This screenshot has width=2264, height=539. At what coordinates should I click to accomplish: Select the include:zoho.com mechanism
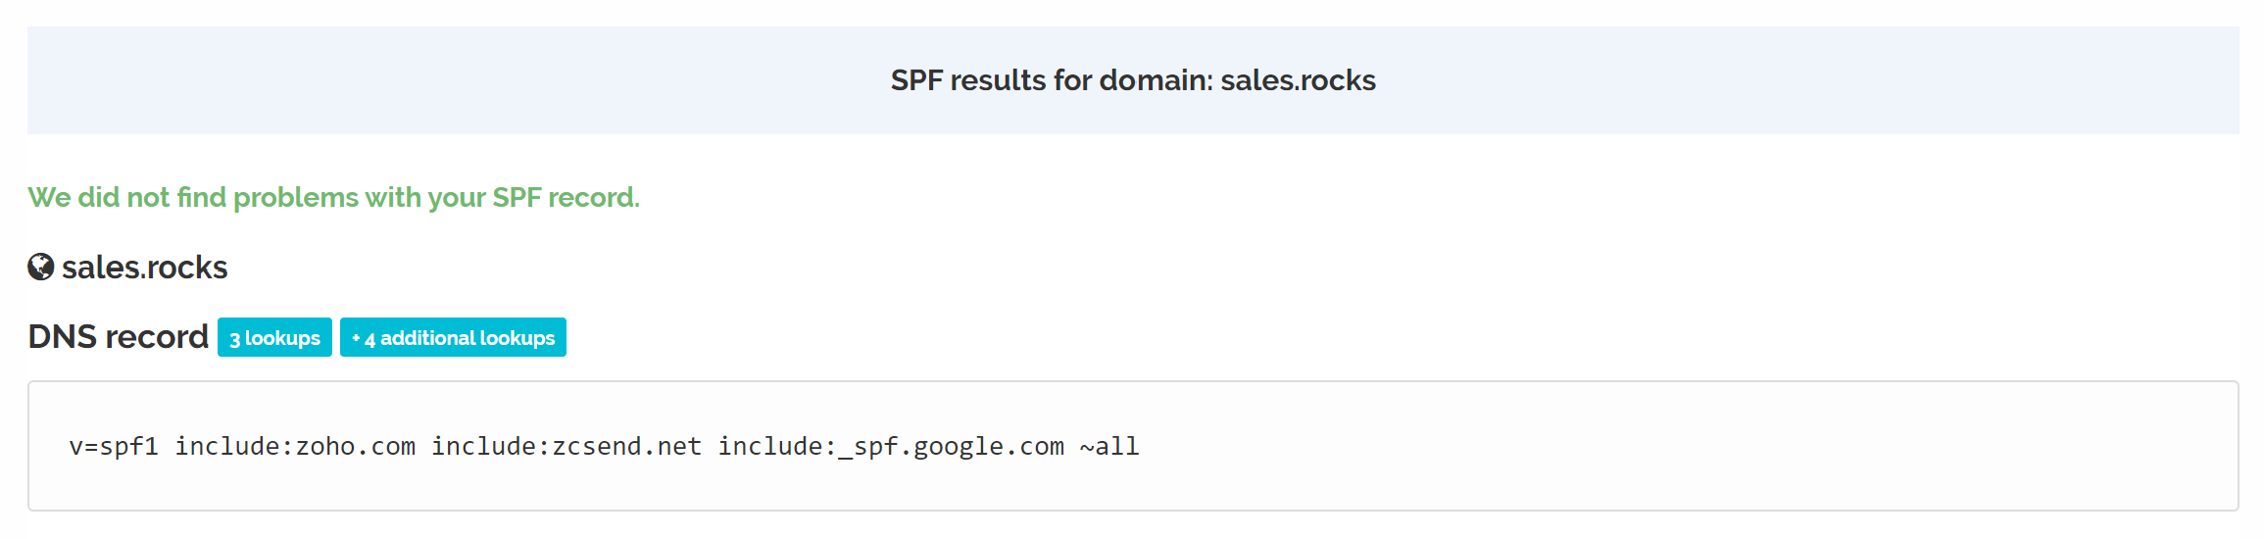pos(295,447)
